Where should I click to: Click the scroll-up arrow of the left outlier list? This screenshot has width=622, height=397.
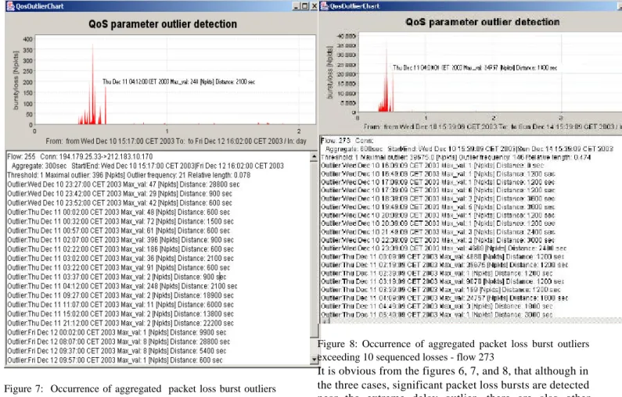coord(314,156)
